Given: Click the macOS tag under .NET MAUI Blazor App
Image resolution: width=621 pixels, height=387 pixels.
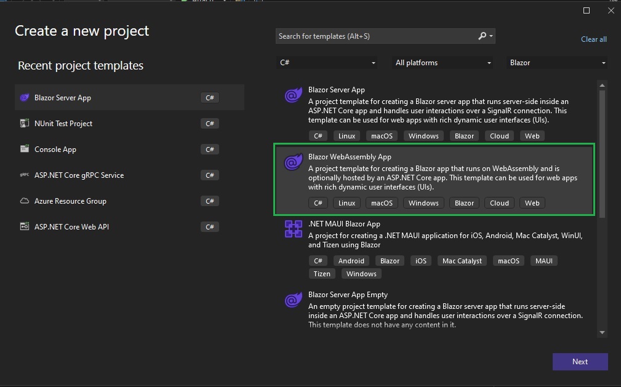Looking at the screenshot, I should click(508, 261).
